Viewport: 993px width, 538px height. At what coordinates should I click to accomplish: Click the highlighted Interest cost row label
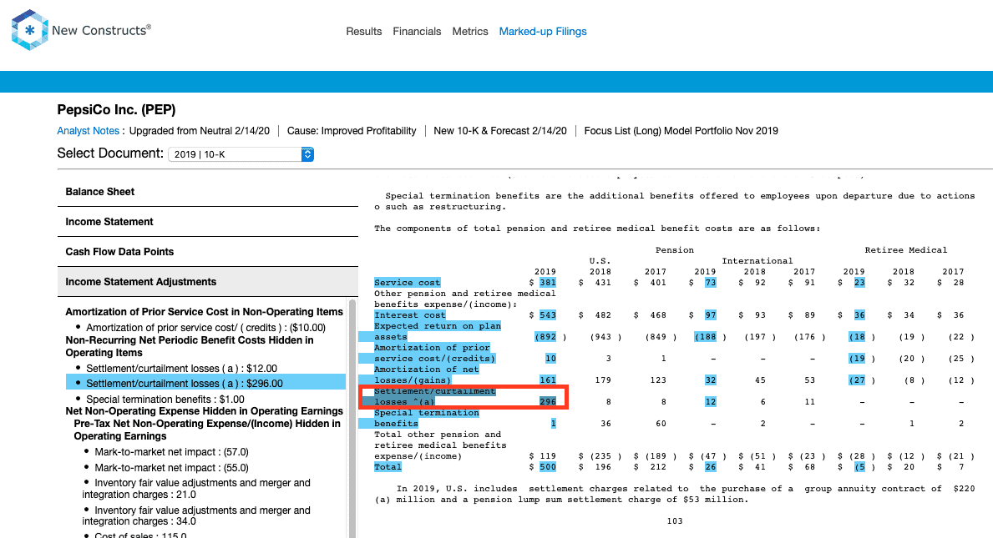[410, 314]
